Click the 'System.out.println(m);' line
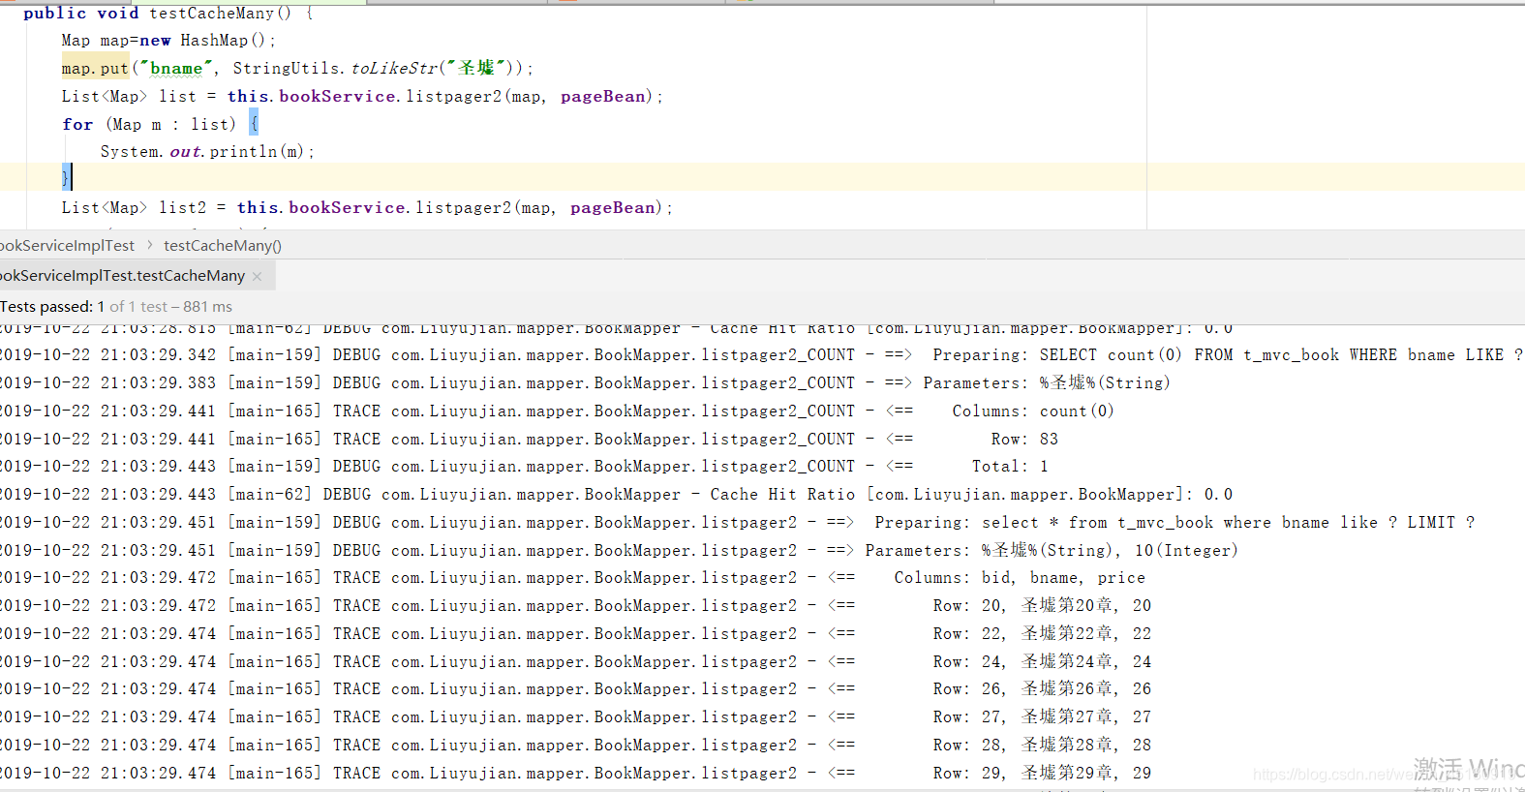Screen dimensions: 1525x792 click(207, 152)
